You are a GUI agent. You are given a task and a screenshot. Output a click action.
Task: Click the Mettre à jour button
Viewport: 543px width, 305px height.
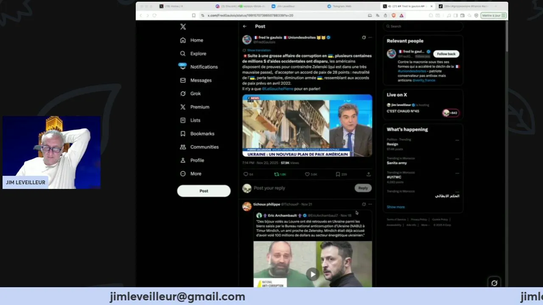click(494, 15)
